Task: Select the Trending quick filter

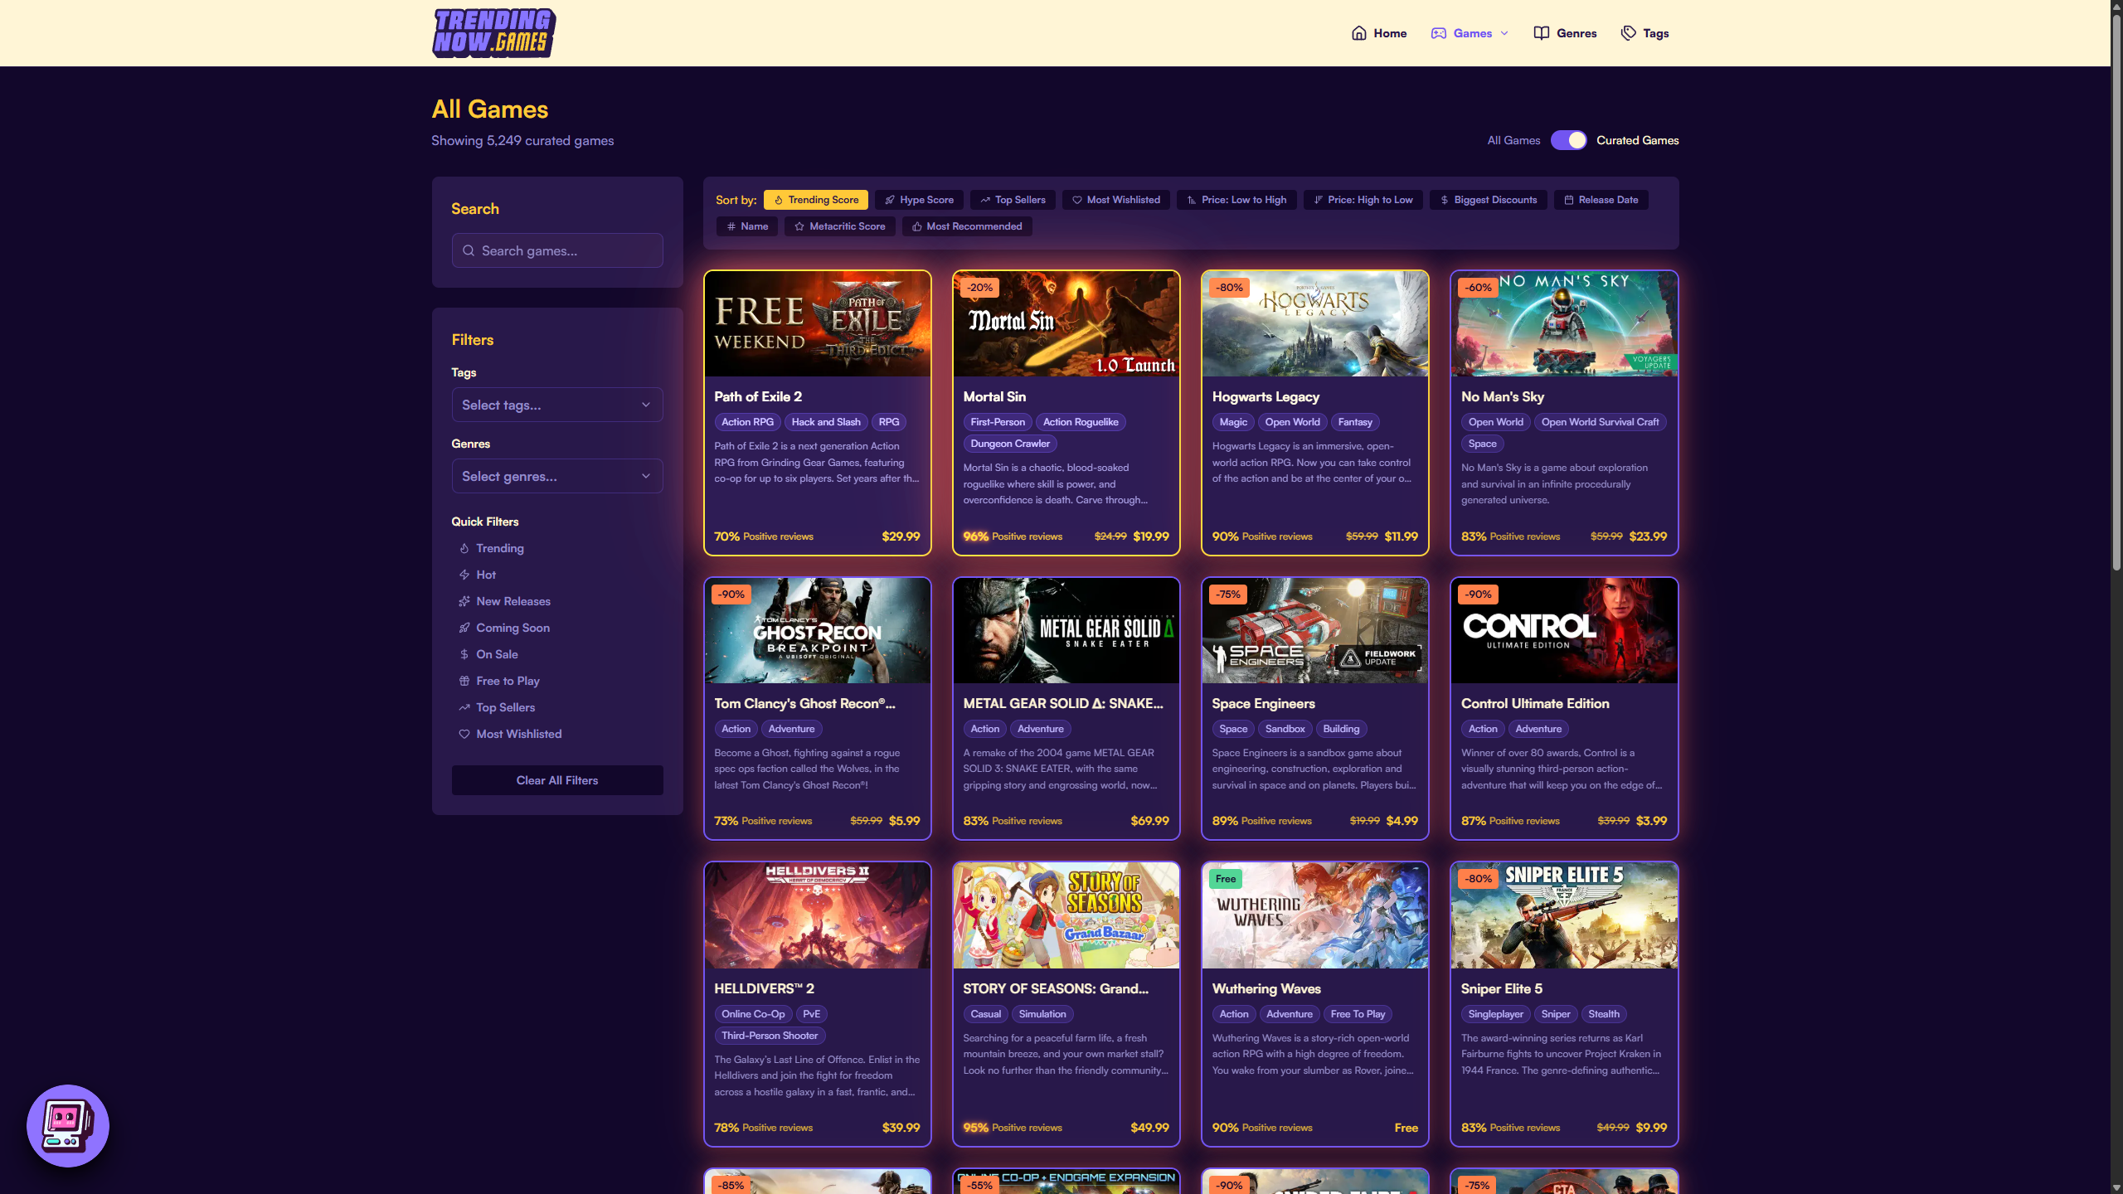Action: [499, 548]
